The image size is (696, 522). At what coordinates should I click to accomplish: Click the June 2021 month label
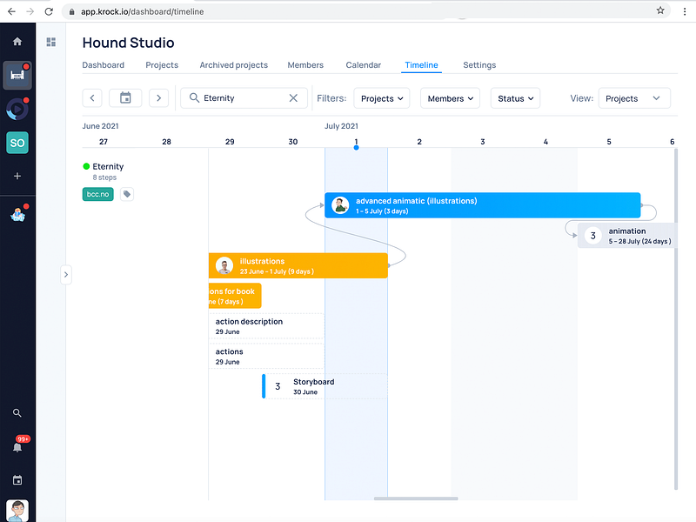[x=100, y=126]
